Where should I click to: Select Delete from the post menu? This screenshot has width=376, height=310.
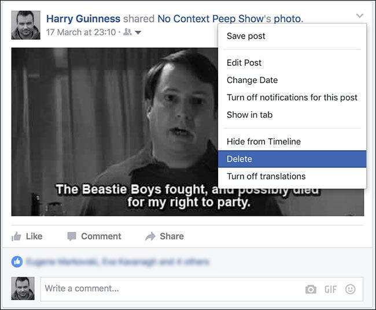[239, 159]
